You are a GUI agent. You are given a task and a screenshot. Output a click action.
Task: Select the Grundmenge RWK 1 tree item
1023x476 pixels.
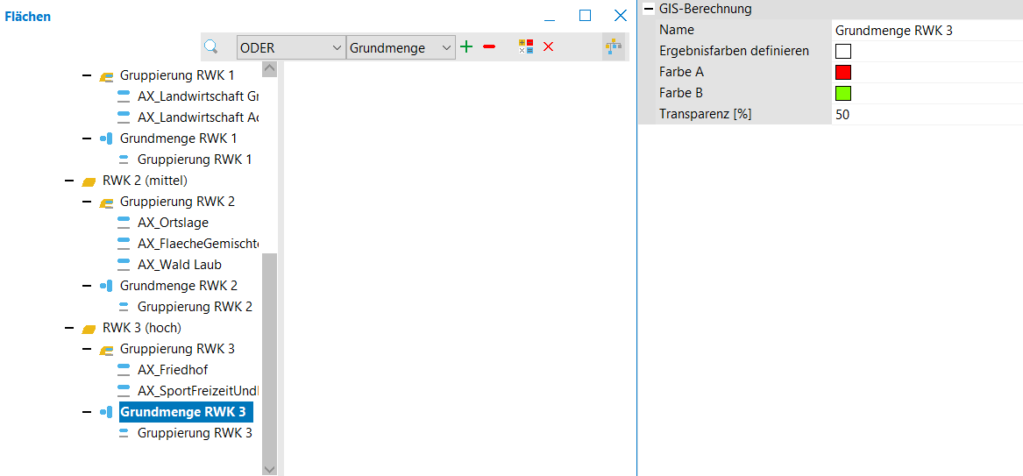[x=178, y=139]
